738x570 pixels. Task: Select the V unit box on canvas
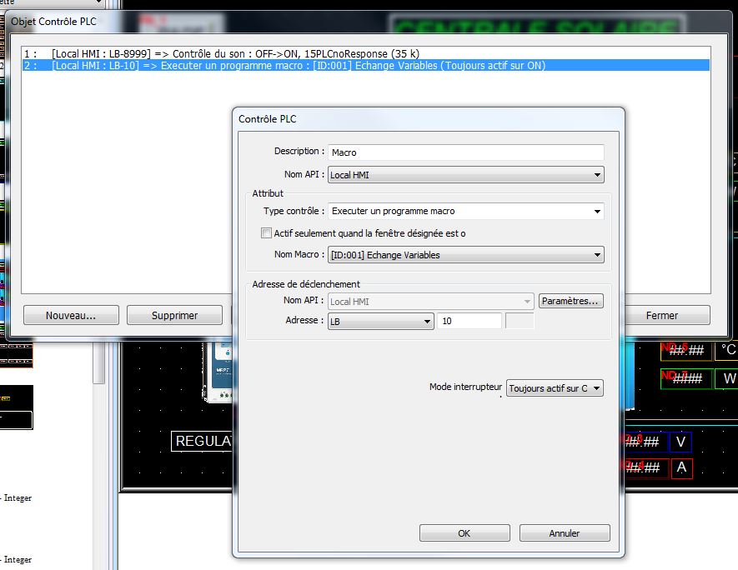point(680,442)
